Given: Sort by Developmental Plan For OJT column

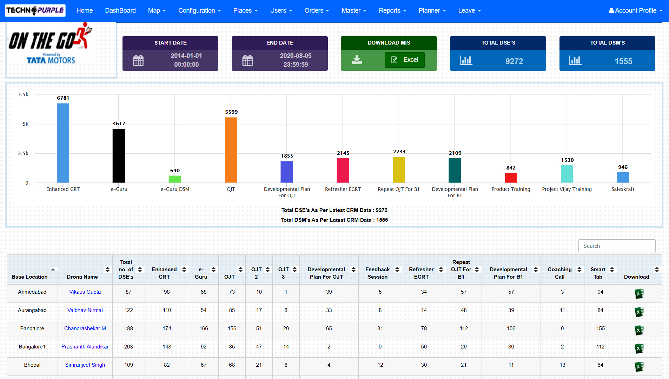Looking at the screenshot, I should coord(353,270).
